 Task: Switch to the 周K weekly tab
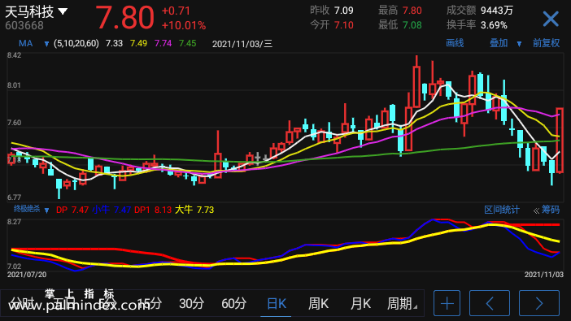coord(318,303)
